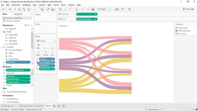Open the Dimensions pane dropdown arrow
The width and height of the screenshot is (198, 111).
[32, 25]
